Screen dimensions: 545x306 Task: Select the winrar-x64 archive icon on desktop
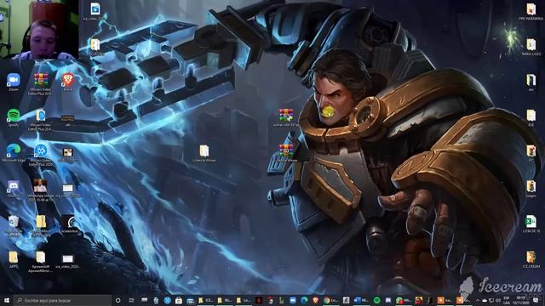click(x=286, y=117)
